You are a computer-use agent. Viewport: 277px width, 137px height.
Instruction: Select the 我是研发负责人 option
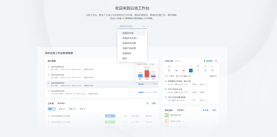[x=132, y=38]
